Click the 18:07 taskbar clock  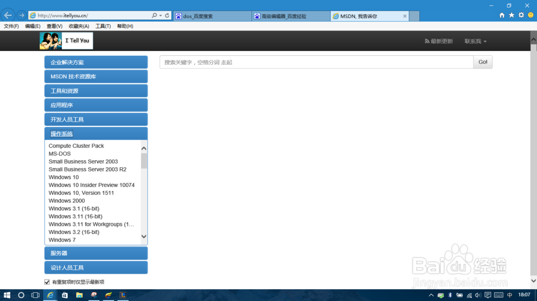coord(524,295)
